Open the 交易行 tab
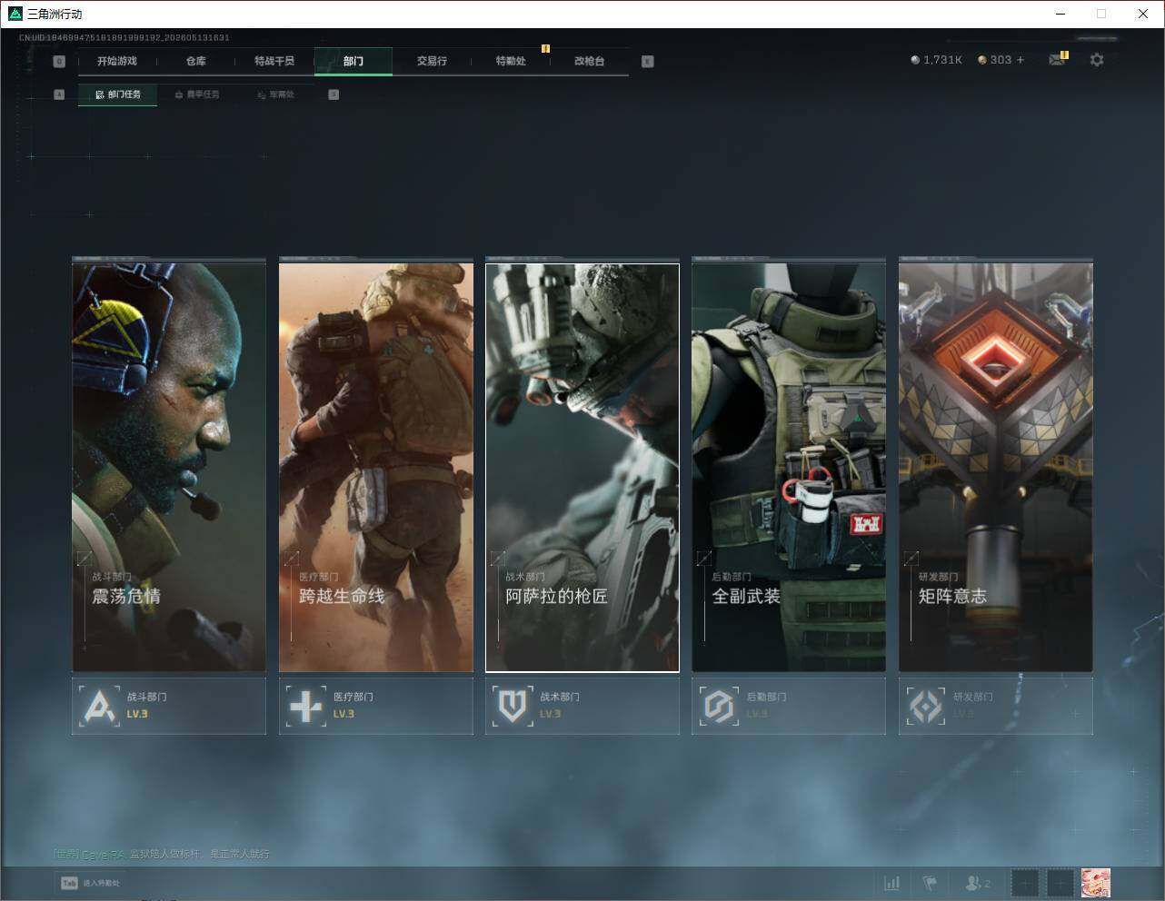The image size is (1165, 901). [432, 61]
